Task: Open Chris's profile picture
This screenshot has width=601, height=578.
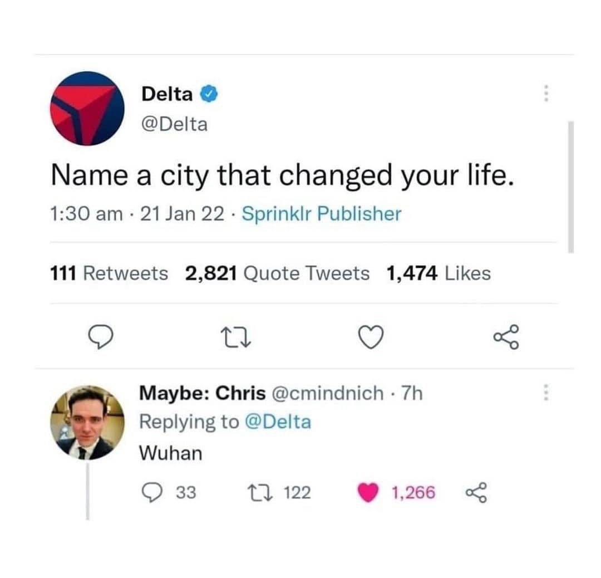Action: pos(87,422)
